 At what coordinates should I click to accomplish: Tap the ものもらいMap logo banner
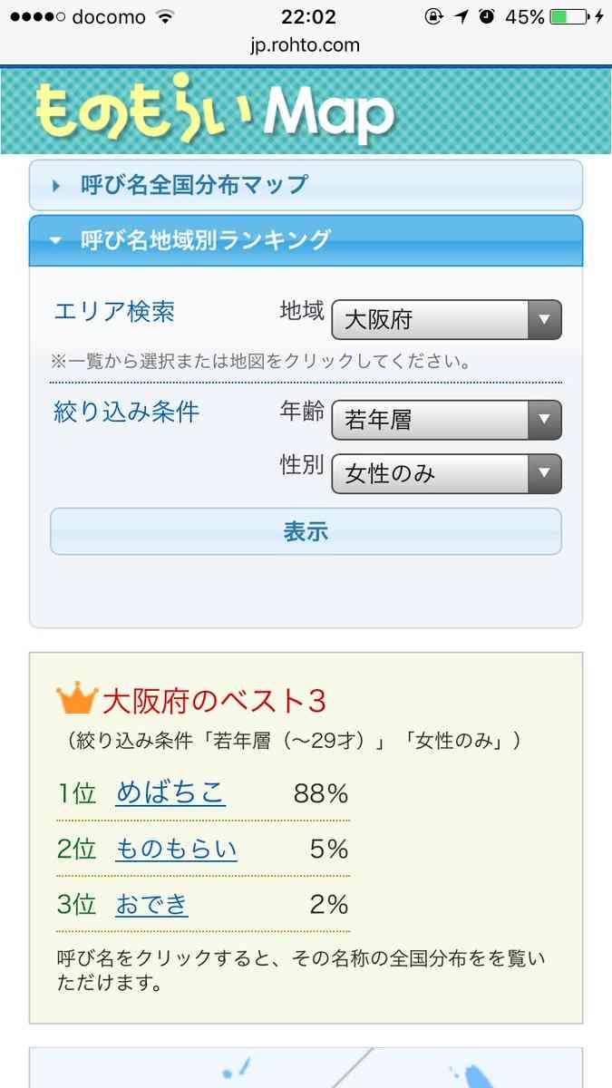(306, 111)
